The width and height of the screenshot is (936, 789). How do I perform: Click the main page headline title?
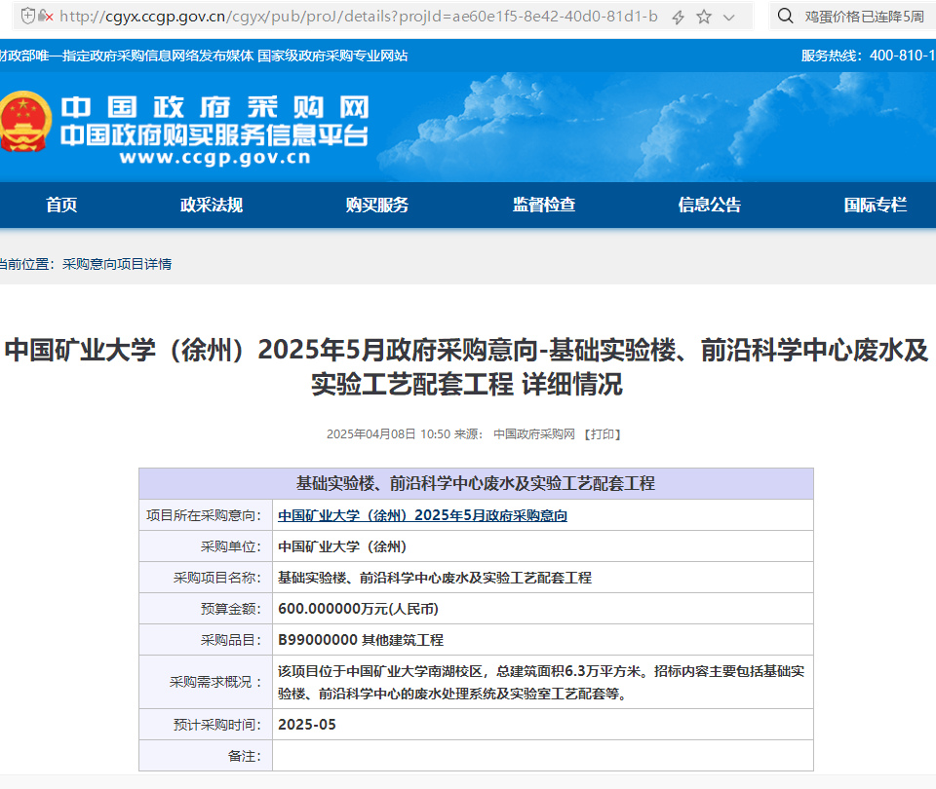tap(467, 367)
